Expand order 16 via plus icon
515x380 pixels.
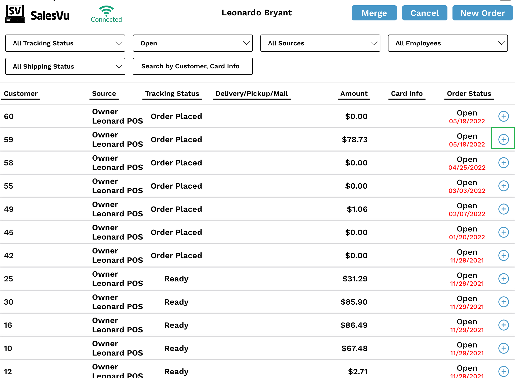[x=503, y=325]
